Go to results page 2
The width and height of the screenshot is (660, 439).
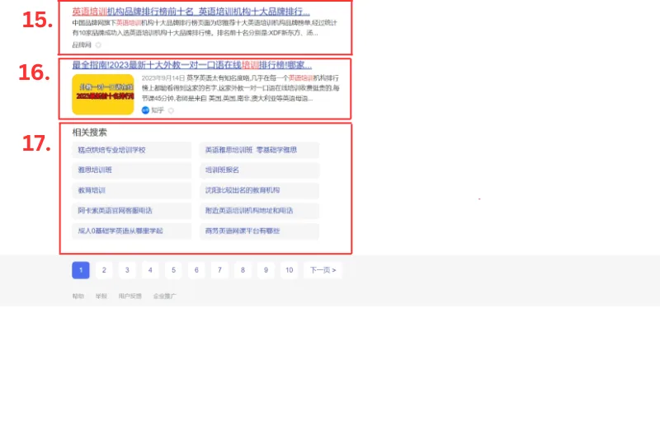104,270
